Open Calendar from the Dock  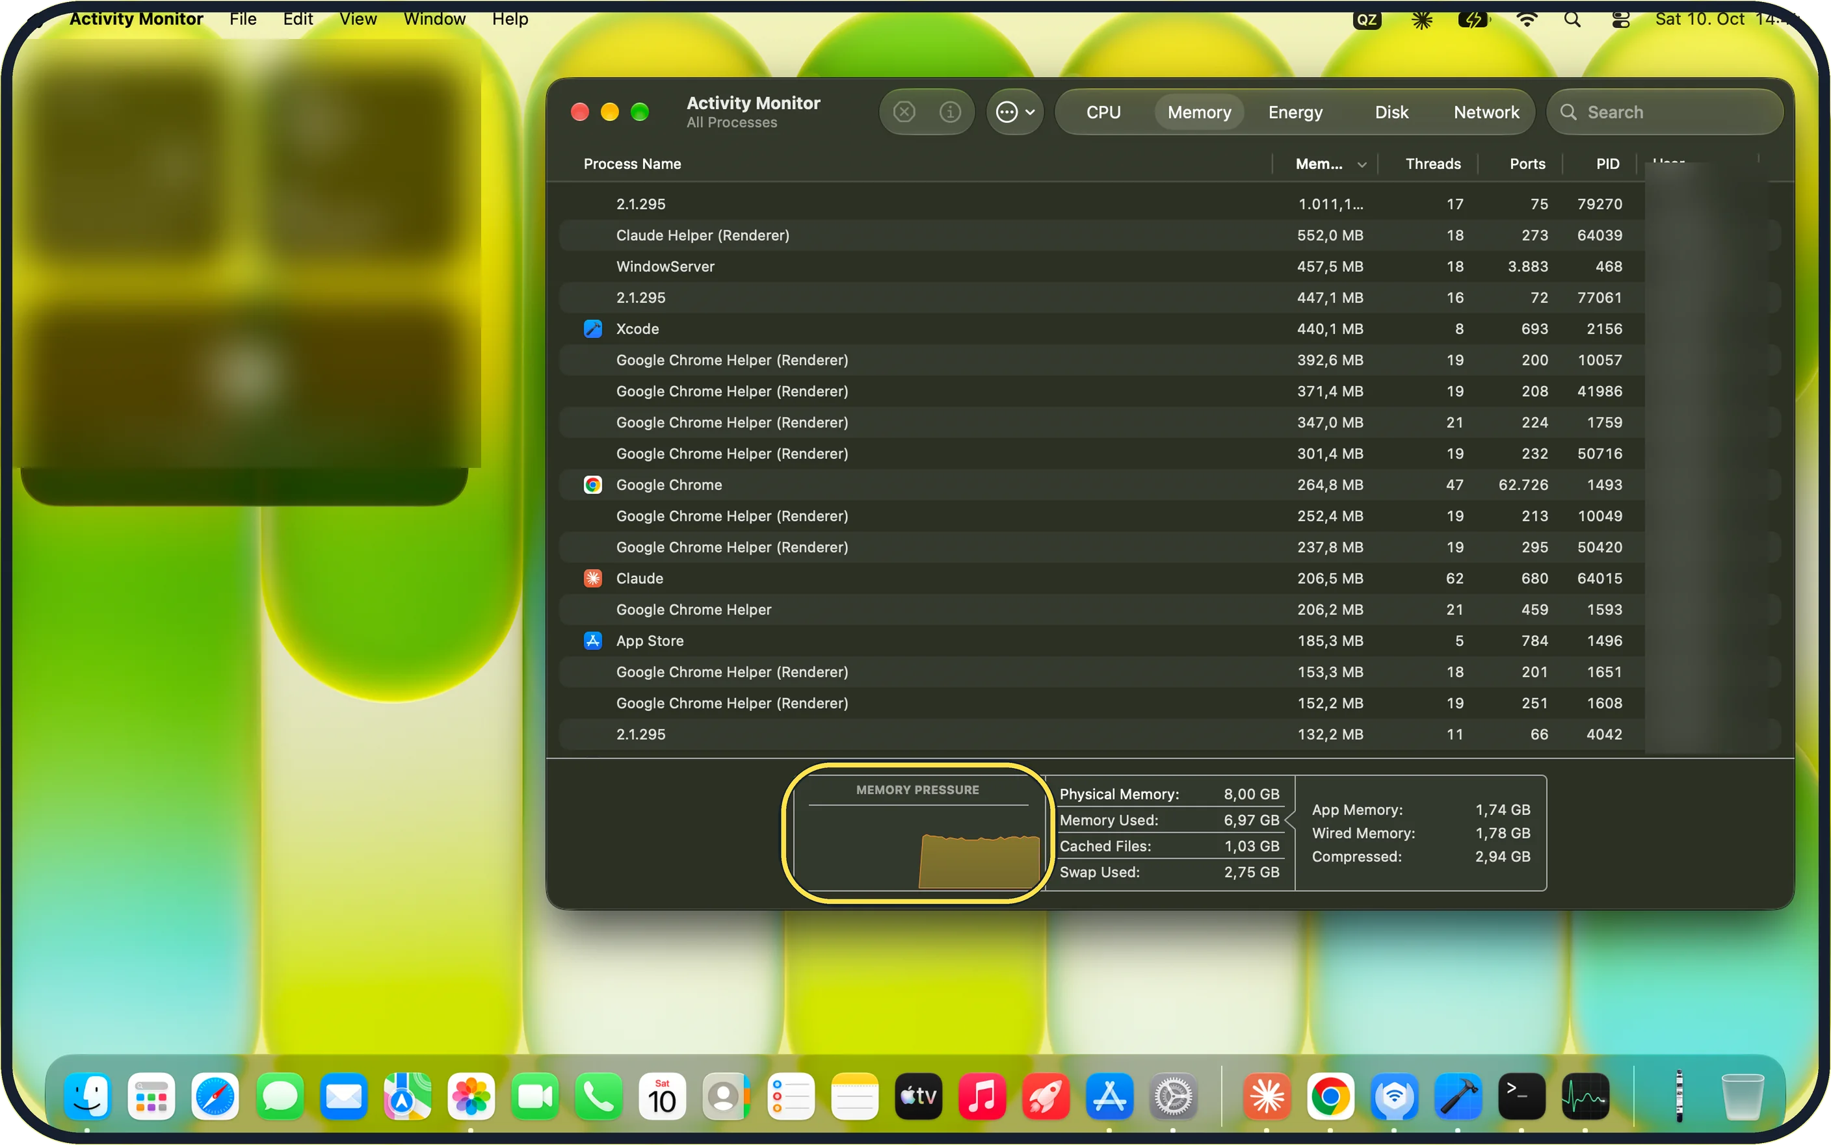(x=662, y=1096)
